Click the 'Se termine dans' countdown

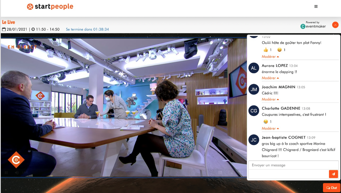(87, 29)
